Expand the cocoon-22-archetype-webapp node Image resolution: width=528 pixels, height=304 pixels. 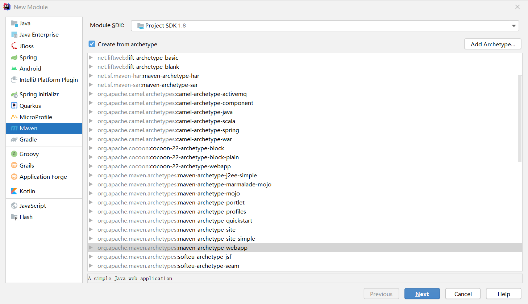91,166
